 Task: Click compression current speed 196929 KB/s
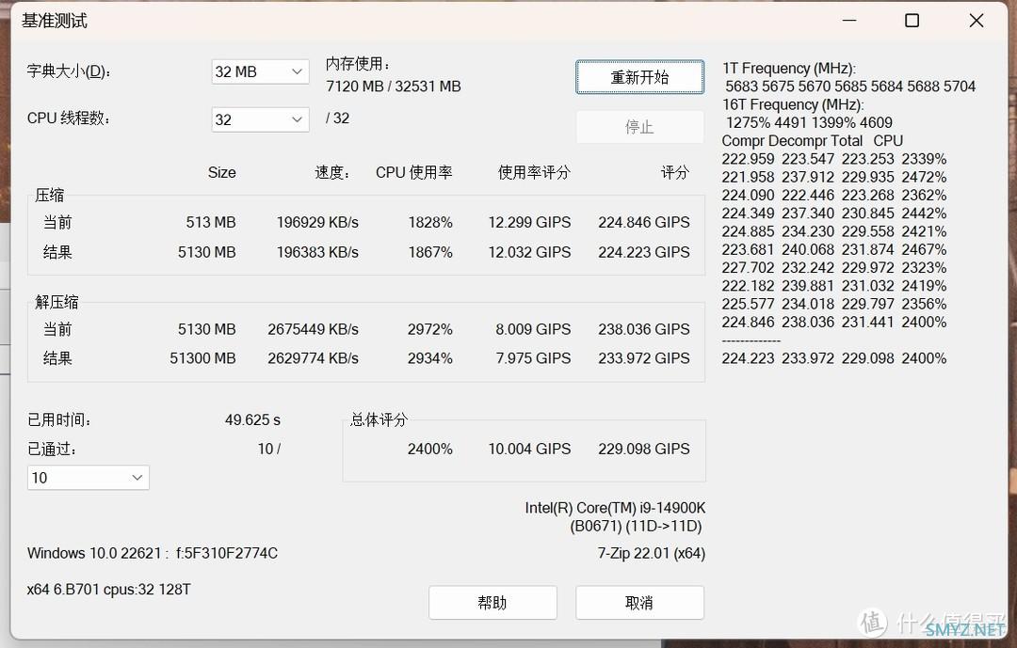[317, 222]
